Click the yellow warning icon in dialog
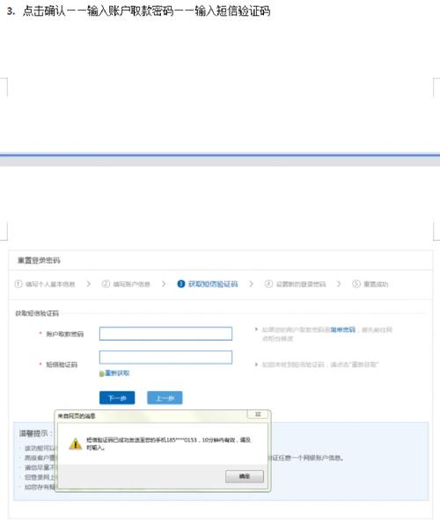The width and height of the screenshot is (440, 528). [x=76, y=444]
